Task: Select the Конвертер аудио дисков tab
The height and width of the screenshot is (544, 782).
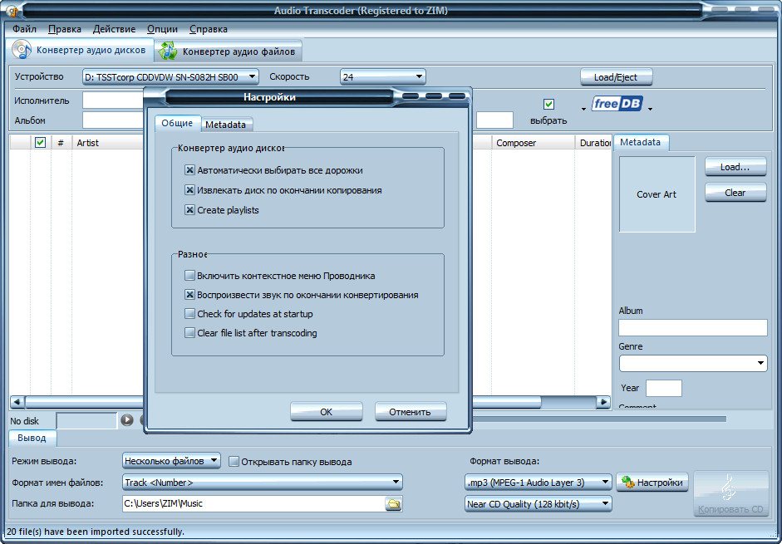Action: [81, 51]
